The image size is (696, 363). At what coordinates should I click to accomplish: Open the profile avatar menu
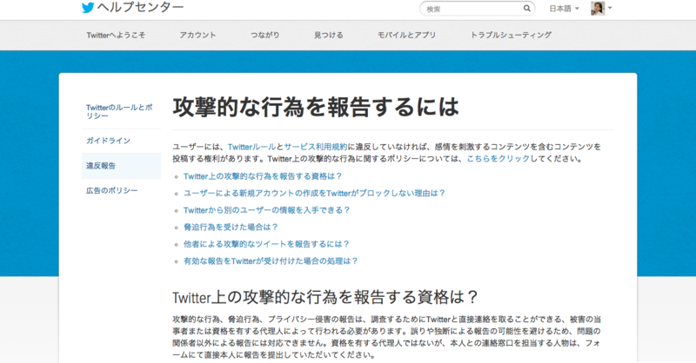[598, 8]
